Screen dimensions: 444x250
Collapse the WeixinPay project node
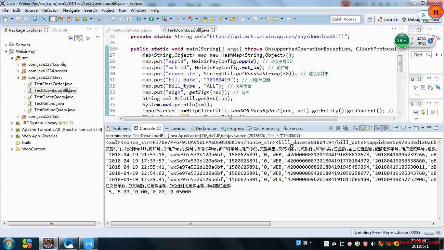(6, 51)
